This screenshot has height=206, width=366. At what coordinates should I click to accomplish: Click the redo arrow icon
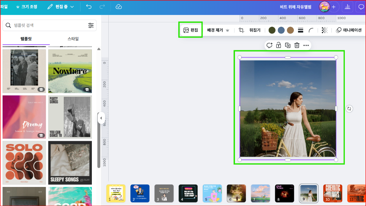tap(102, 7)
